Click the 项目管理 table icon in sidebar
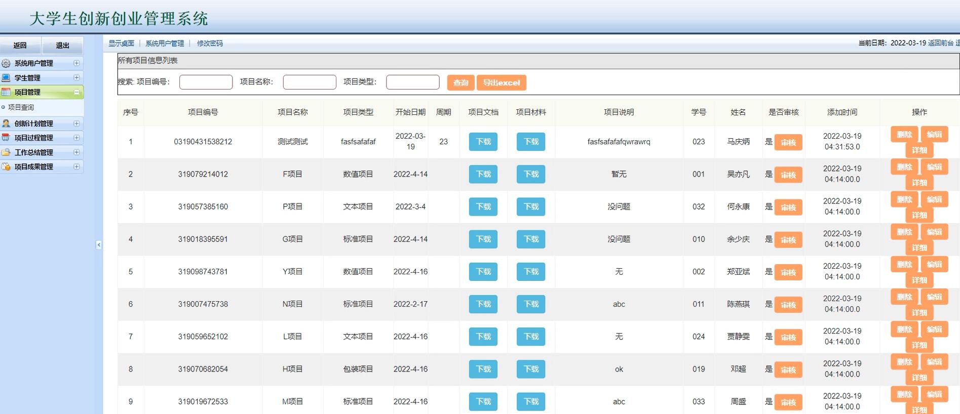960x414 pixels. click(6, 92)
